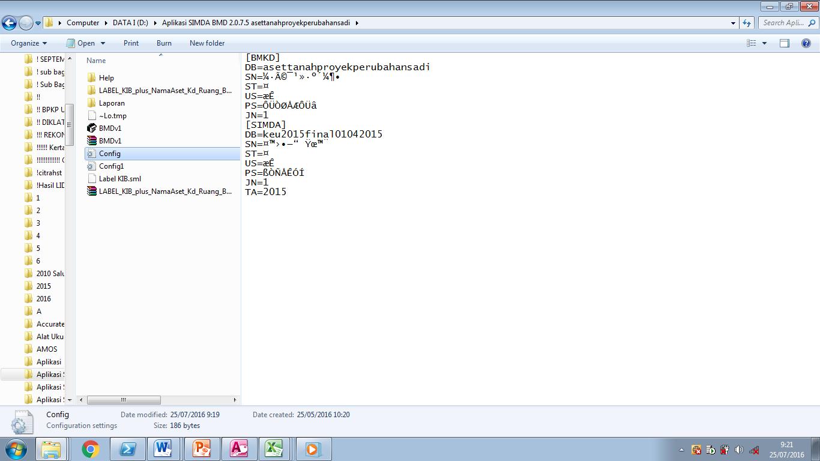
Task: Toggle the preview pane button
Action: tap(785, 43)
